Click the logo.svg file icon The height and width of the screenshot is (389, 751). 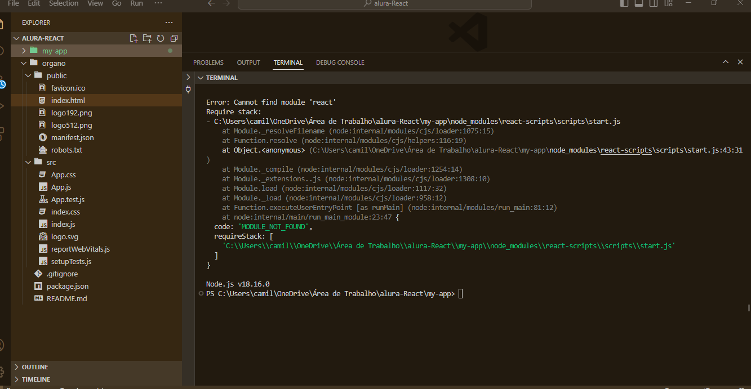(x=42, y=236)
